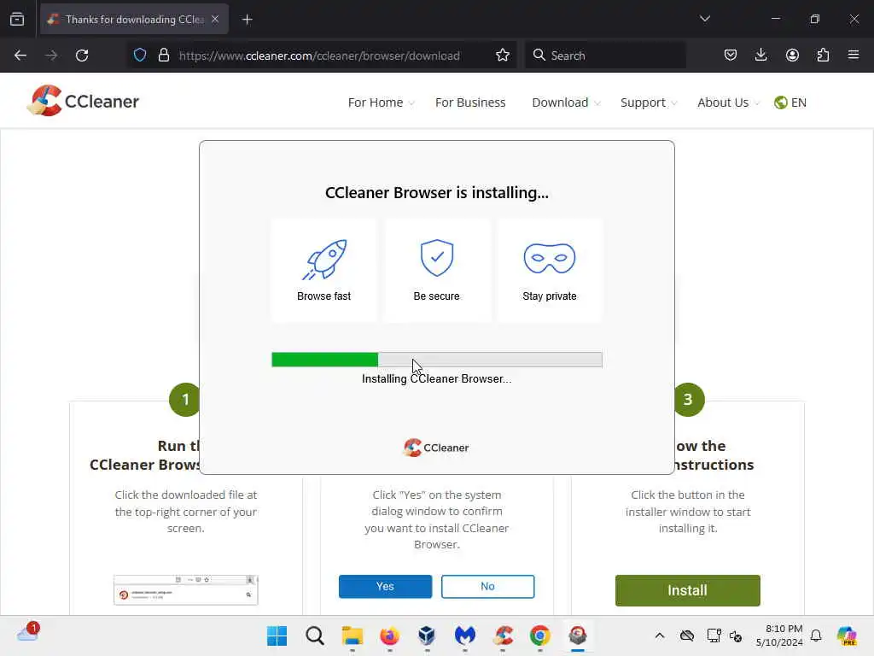Expand the About Us menu
The width and height of the screenshot is (874, 656).
click(x=728, y=102)
